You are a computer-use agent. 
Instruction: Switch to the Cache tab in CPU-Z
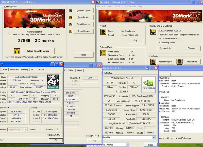click(x=4, y=69)
